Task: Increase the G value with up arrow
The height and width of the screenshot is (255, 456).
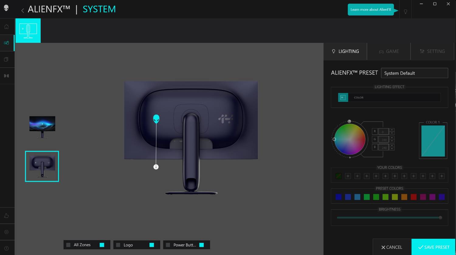Action: coord(392,138)
